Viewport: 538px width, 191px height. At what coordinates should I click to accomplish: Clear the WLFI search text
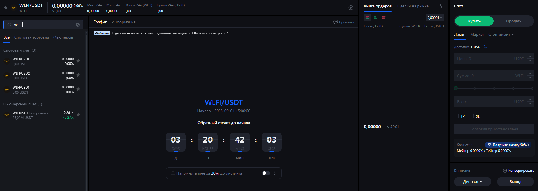[x=78, y=25]
